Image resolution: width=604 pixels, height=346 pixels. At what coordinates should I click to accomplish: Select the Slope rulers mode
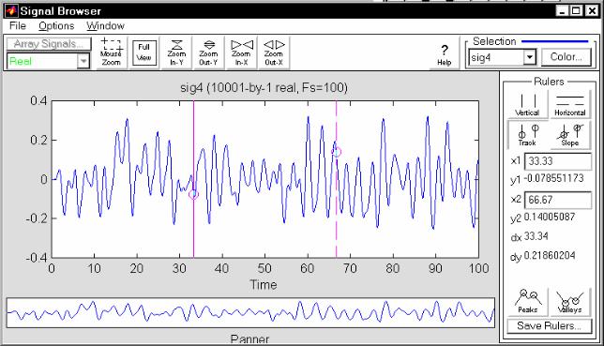[x=569, y=134]
